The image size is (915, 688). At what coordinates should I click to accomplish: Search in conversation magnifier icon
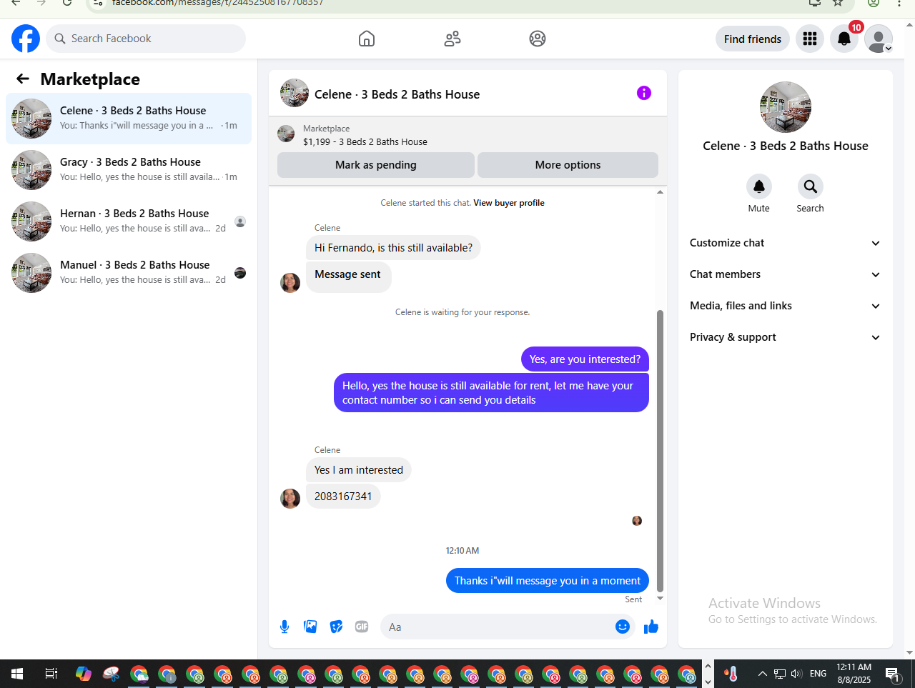811,186
